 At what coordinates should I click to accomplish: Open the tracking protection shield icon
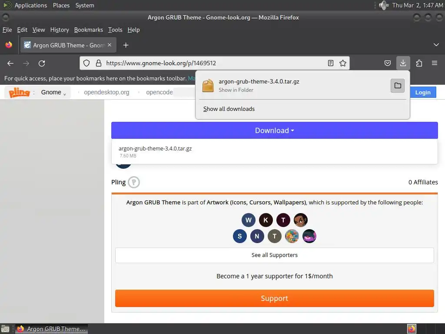click(x=86, y=63)
